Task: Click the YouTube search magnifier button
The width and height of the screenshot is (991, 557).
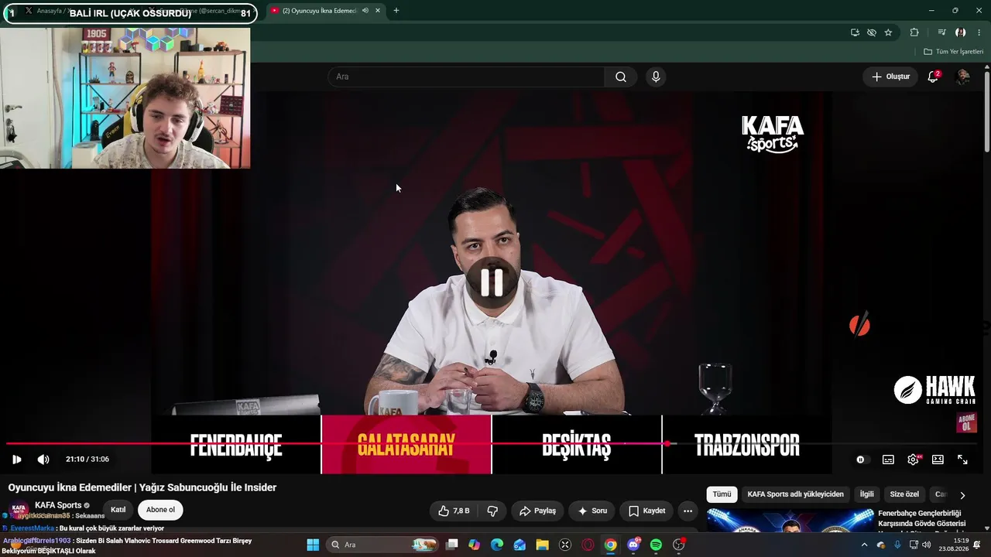Action: pos(621,77)
